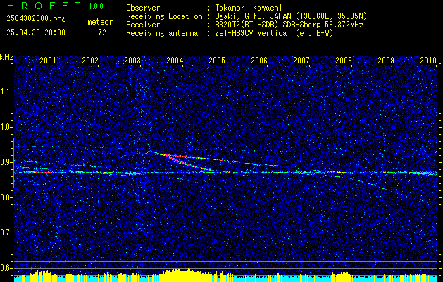Click the Ogaki, Gifu, JAPAN coordinates text
Screen dimensions: 443x282
[291, 16]
